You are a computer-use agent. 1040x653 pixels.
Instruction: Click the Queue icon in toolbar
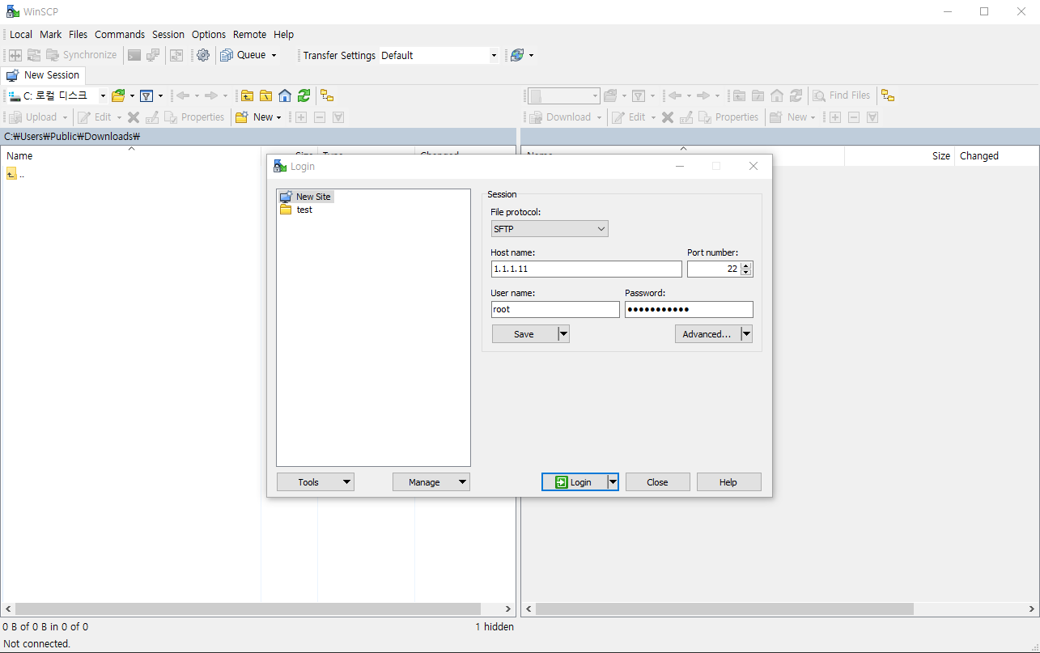click(227, 55)
